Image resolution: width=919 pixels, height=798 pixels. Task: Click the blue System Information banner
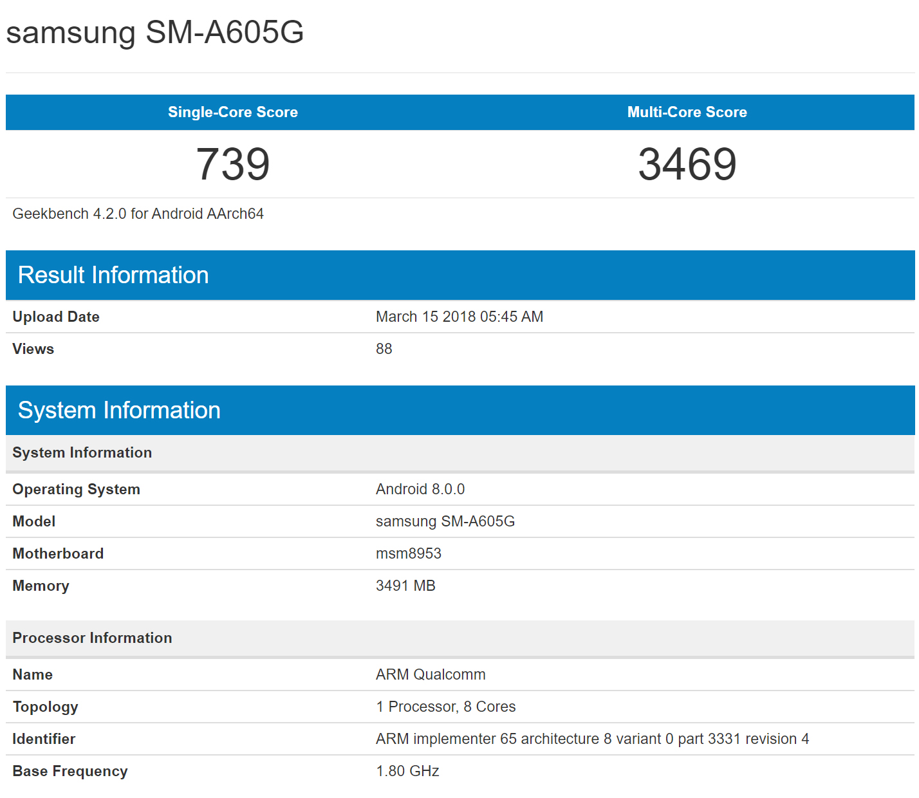click(119, 411)
